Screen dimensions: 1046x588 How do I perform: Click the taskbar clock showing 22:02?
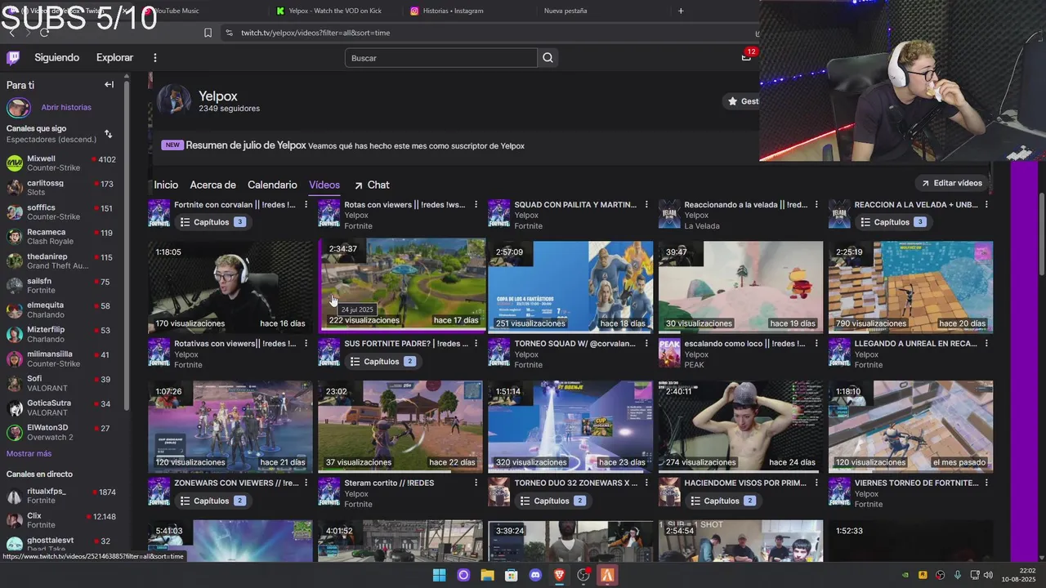pyautogui.click(x=1018, y=575)
